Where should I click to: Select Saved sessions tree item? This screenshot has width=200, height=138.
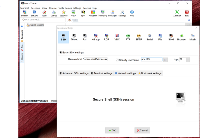35,25
